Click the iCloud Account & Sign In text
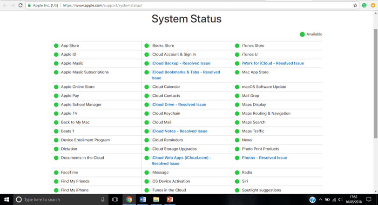This screenshot has width=378, height=205. point(174,54)
